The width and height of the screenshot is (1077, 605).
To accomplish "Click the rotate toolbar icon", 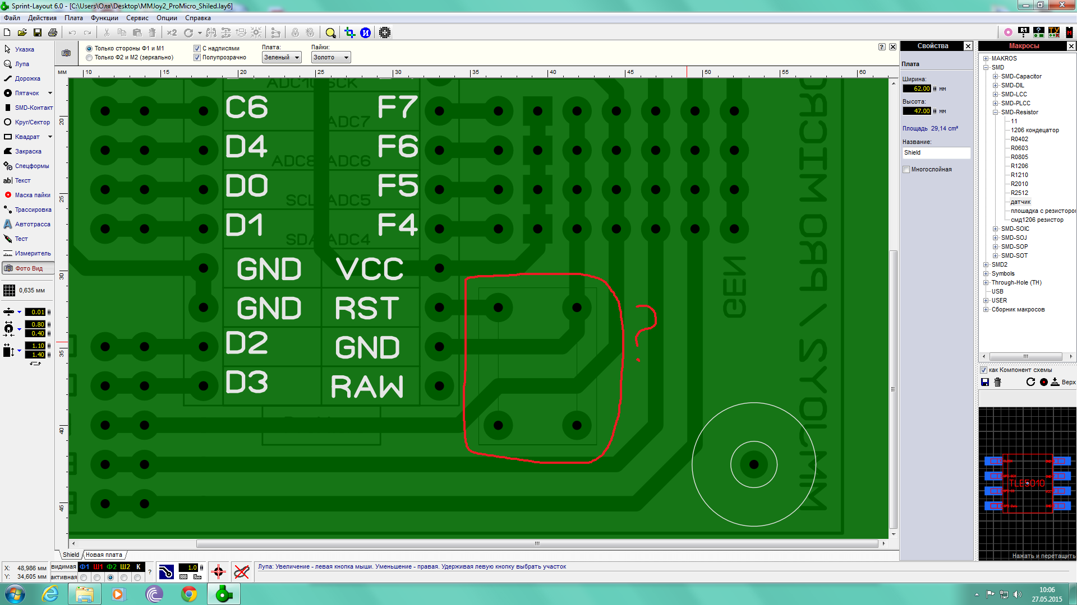I will (x=188, y=32).
